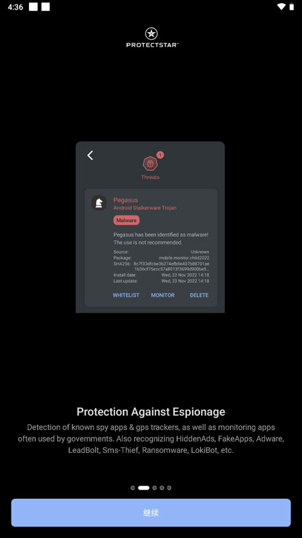Image resolution: width=302 pixels, height=538 pixels.
Task: Tap the blue 继续 continue button
Action: pos(151,513)
